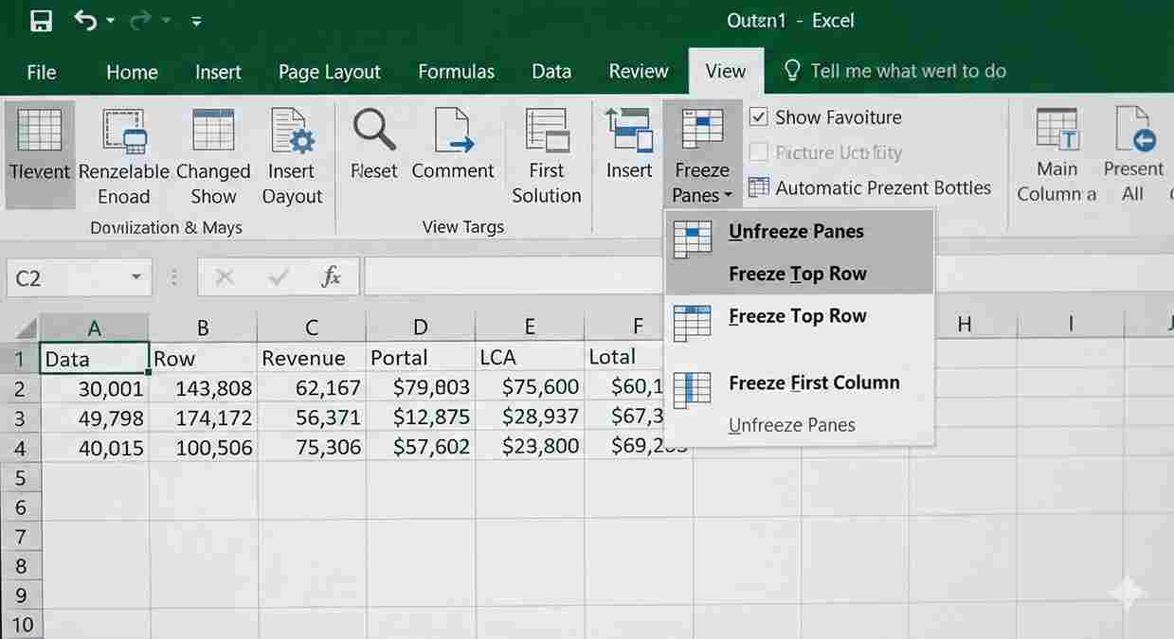Open the Page Layout tab
1174x639 pixels.
(x=329, y=72)
